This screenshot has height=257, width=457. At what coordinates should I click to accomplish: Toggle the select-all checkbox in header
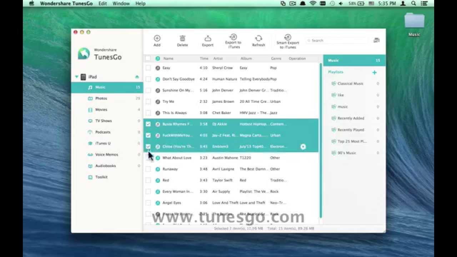point(148,58)
